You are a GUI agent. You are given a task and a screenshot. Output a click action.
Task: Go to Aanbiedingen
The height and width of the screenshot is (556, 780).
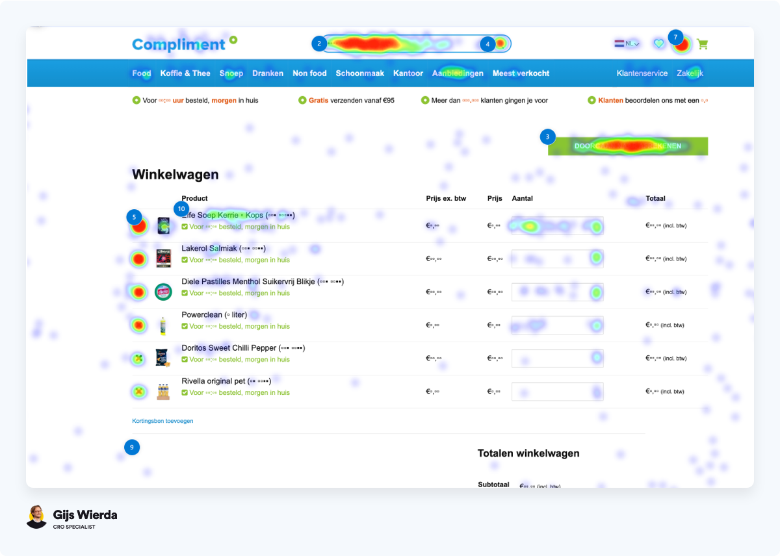[x=458, y=73]
